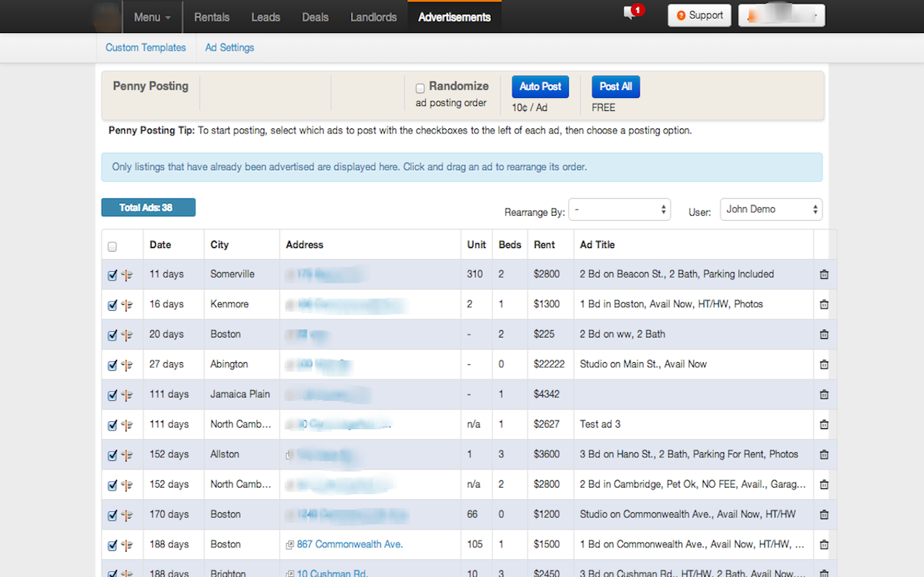Screen dimensions: 924x577
Task: Delete the $2800 North Cambridge 152 days ad
Action: coord(824,485)
